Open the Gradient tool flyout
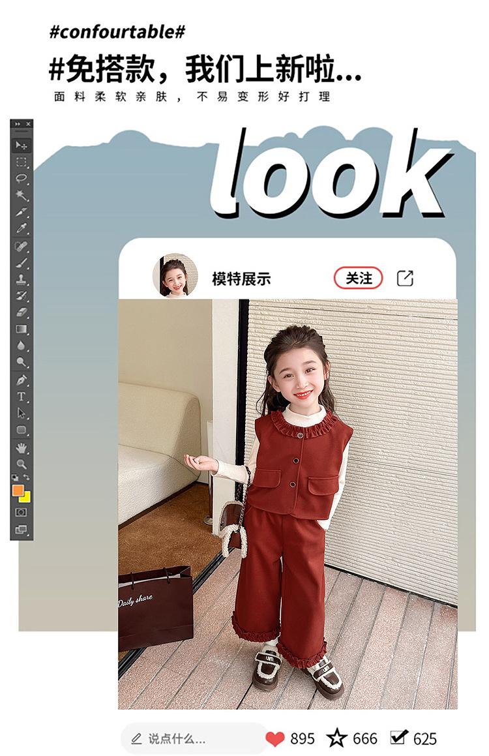 (x=22, y=329)
